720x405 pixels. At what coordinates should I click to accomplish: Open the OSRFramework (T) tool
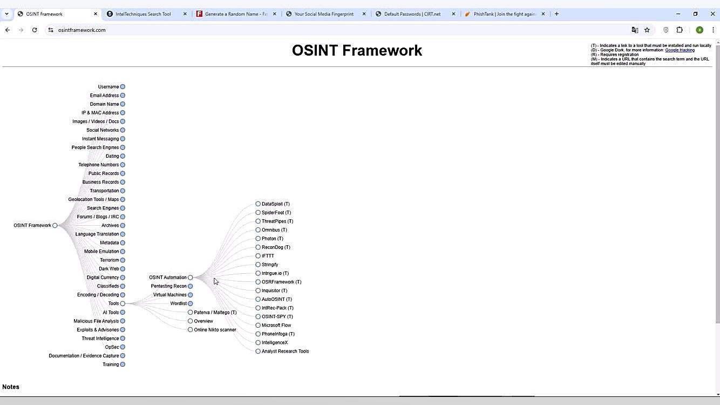click(x=282, y=282)
